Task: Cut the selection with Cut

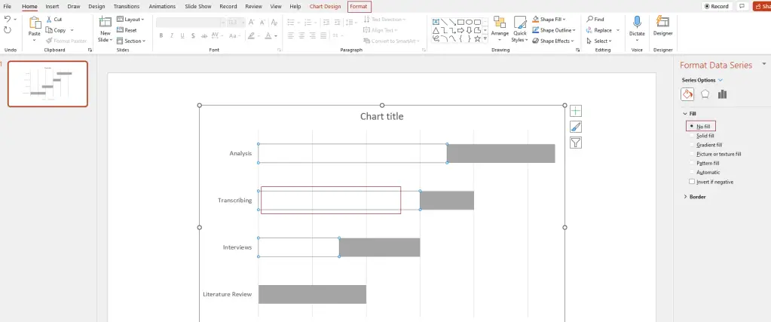Action: pos(54,19)
